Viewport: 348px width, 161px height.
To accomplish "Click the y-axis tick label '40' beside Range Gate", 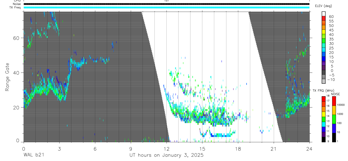I will 16,73.
